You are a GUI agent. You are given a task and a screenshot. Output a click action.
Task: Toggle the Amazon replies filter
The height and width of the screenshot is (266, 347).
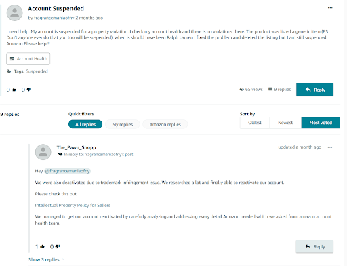point(165,124)
